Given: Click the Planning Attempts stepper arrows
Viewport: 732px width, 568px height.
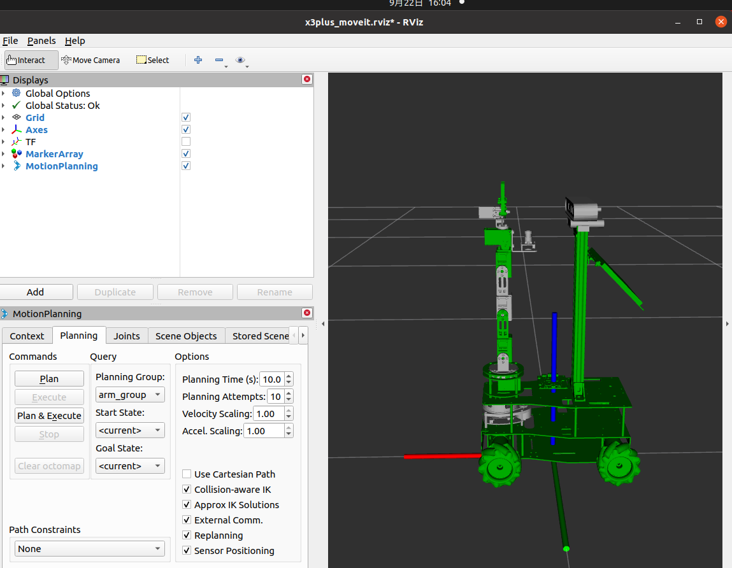Looking at the screenshot, I should click(x=289, y=397).
